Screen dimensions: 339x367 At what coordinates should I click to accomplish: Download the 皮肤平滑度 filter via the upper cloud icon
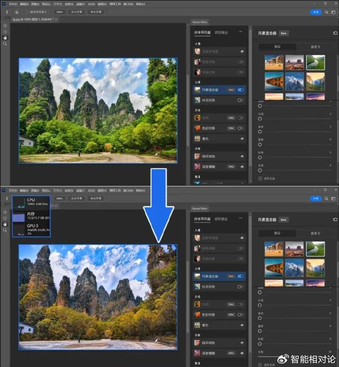242,52
